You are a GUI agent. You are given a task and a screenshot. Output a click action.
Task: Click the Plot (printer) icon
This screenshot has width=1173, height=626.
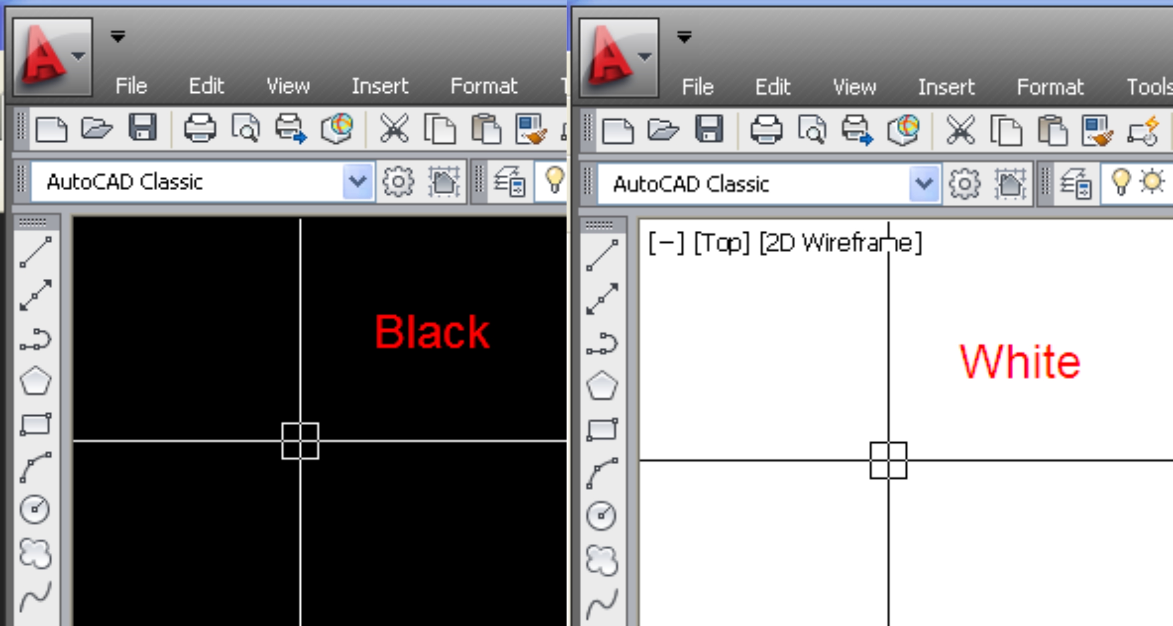pos(201,128)
